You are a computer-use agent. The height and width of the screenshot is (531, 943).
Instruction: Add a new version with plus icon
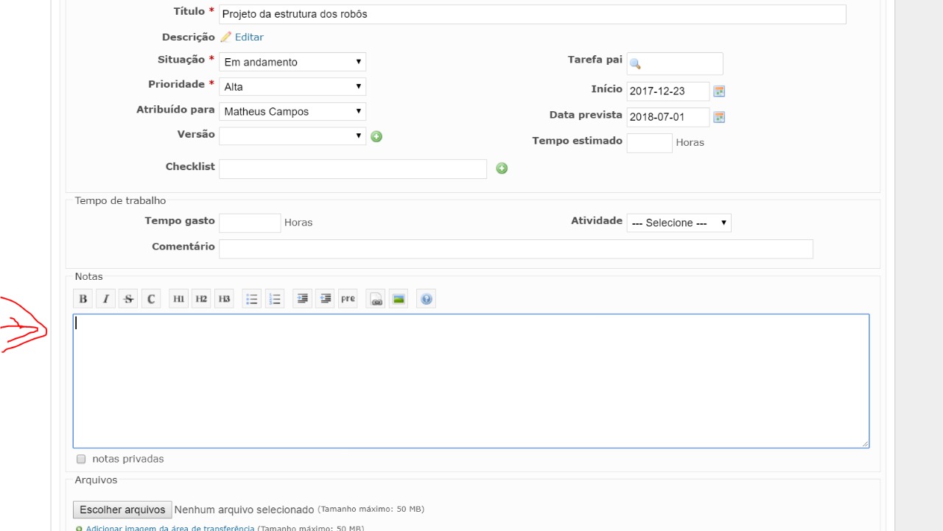coord(376,136)
